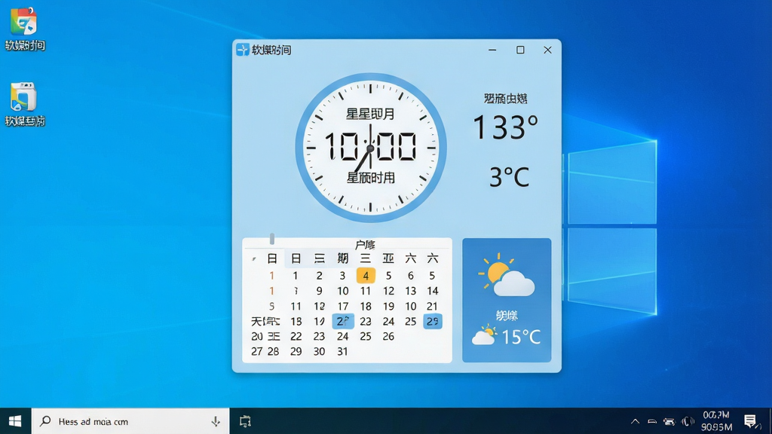
Task: Click the 15°C weather temperature
Action: tap(521, 337)
